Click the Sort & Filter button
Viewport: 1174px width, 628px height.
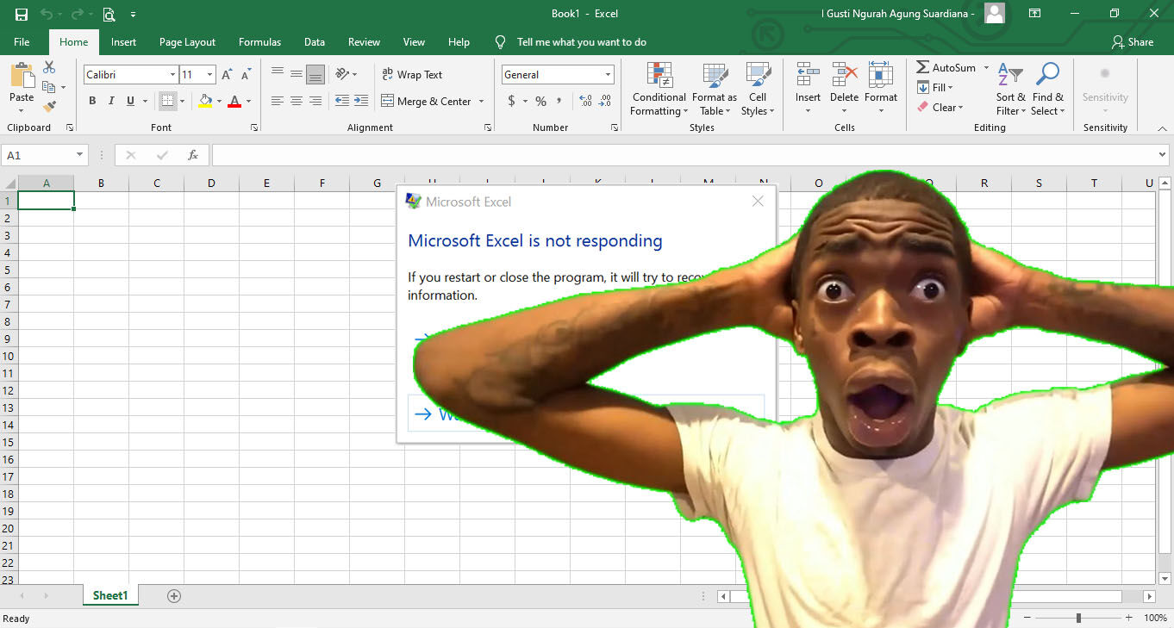(1010, 89)
